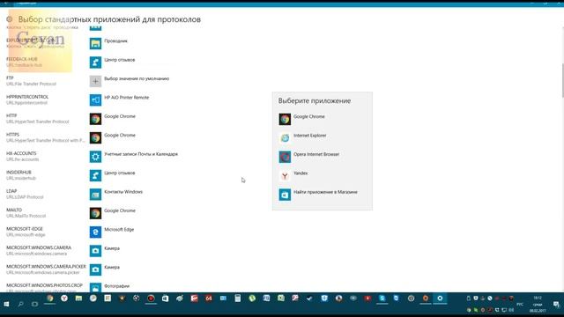Select Найти приложение в Магазине
The width and height of the screenshot is (564, 317).
pyautogui.click(x=325, y=192)
